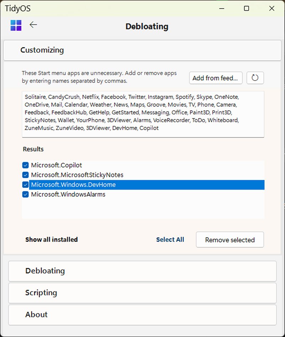Maximize the TidyOS window
285x337 pixels.
pos(246,9)
